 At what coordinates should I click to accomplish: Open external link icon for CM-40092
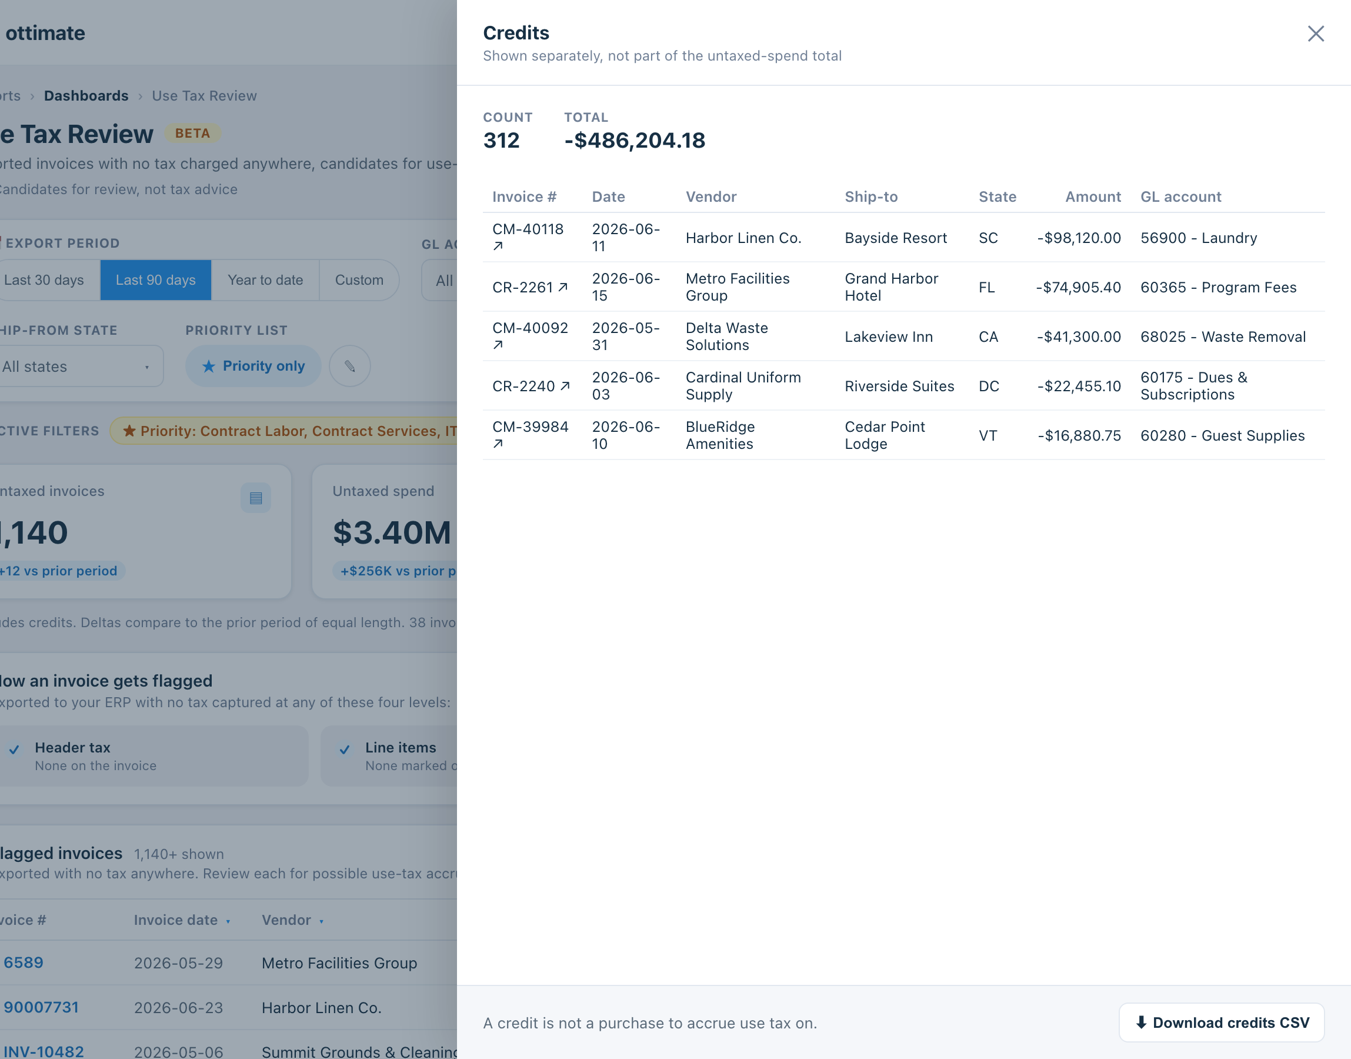click(498, 345)
